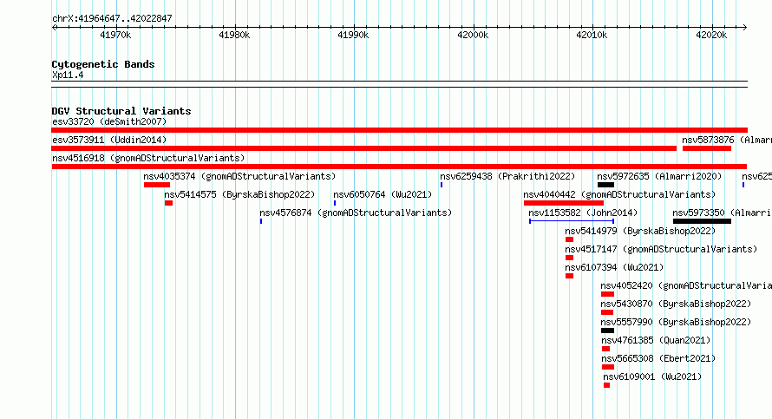The width and height of the screenshot is (772, 419).
Task: Click the esv33720 (deSmith2007) variant label
Action: point(109,121)
